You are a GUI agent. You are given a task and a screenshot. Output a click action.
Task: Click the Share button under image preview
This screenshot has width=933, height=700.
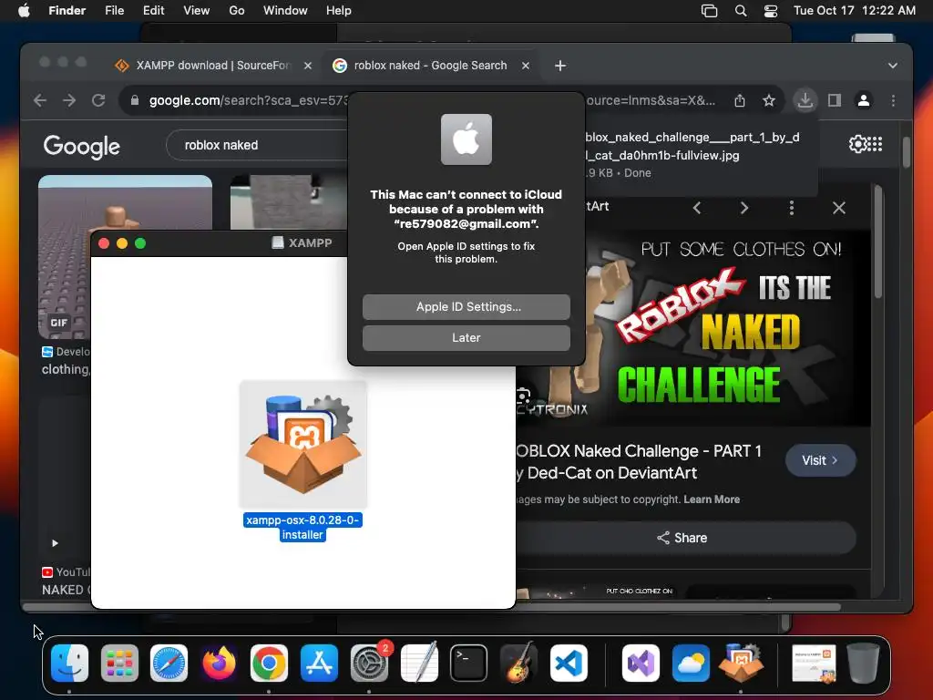click(682, 538)
